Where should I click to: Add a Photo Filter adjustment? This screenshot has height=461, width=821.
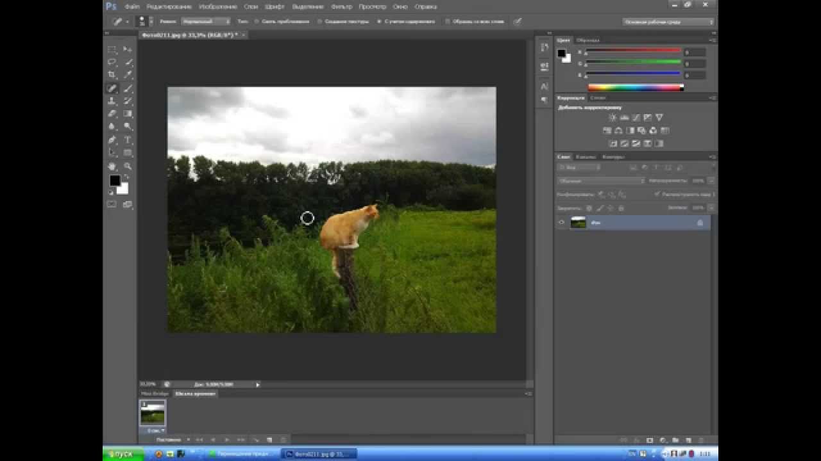click(642, 130)
